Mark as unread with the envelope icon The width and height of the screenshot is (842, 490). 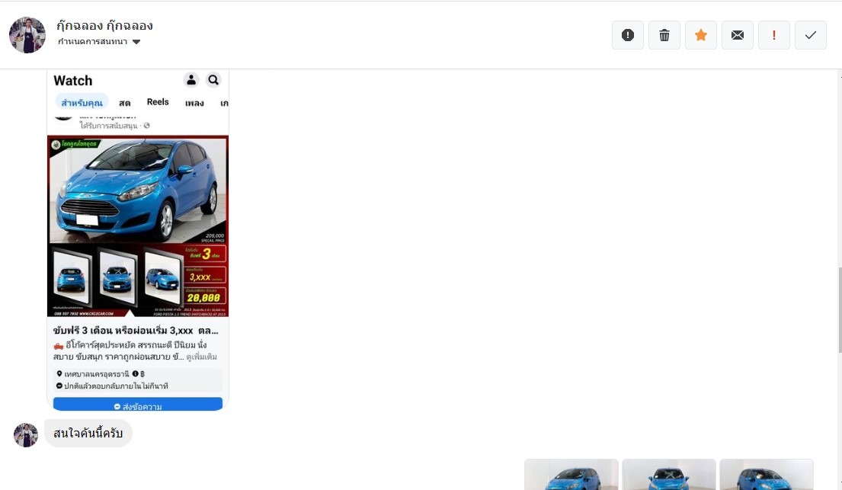pos(738,36)
